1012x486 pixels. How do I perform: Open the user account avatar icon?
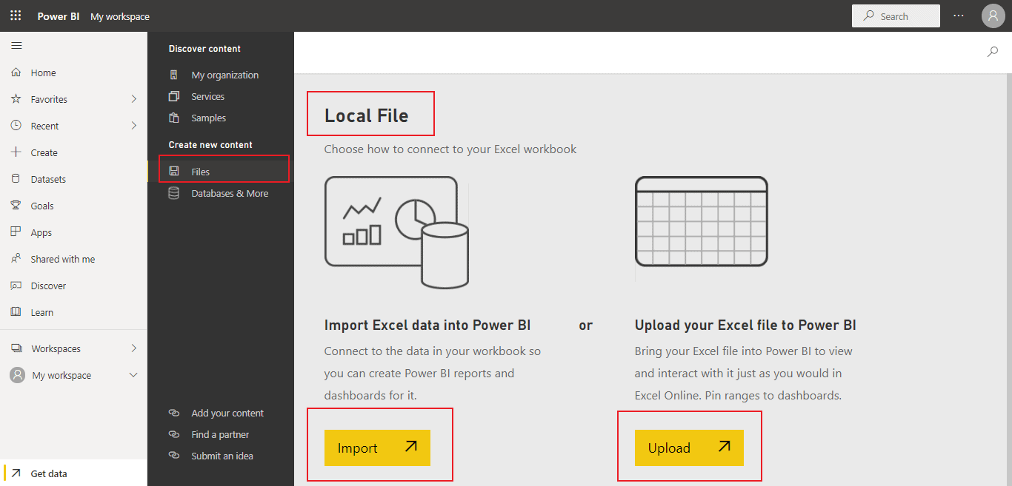click(x=993, y=16)
